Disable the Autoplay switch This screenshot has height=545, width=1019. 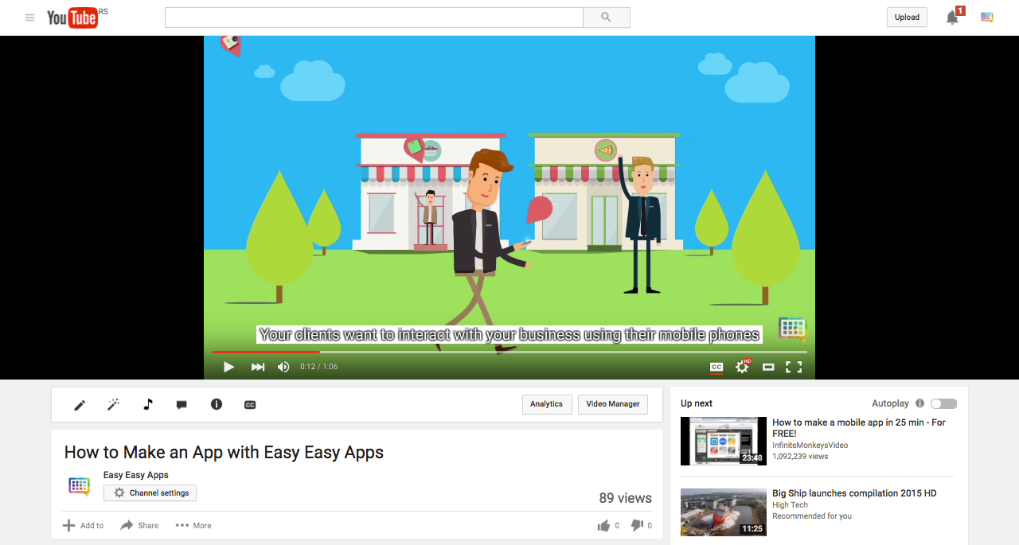pos(943,403)
